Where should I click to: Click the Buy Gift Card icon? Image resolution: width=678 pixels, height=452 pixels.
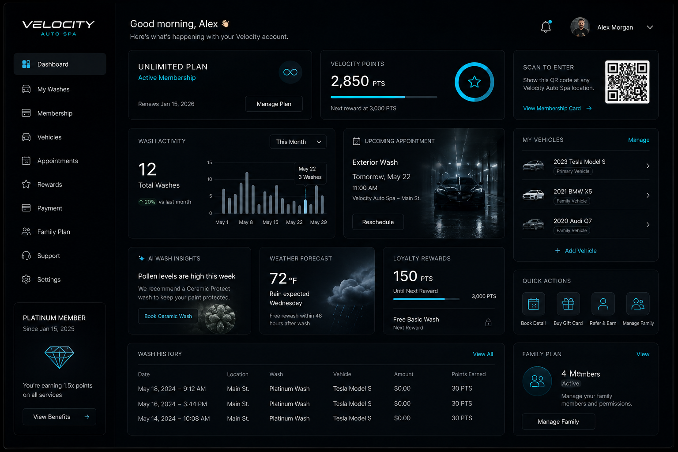coord(568,304)
